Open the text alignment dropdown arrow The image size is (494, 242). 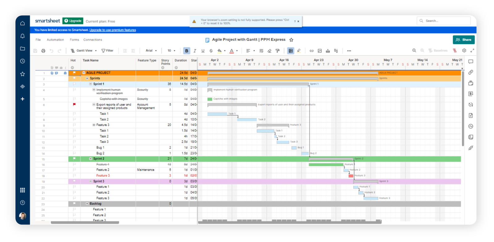click(x=254, y=51)
